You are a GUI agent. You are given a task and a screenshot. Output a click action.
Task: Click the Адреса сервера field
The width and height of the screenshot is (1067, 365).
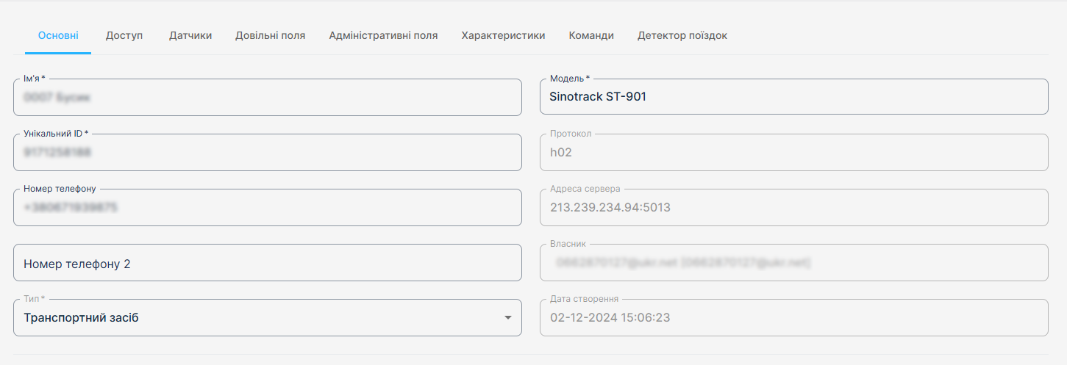point(794,207)
